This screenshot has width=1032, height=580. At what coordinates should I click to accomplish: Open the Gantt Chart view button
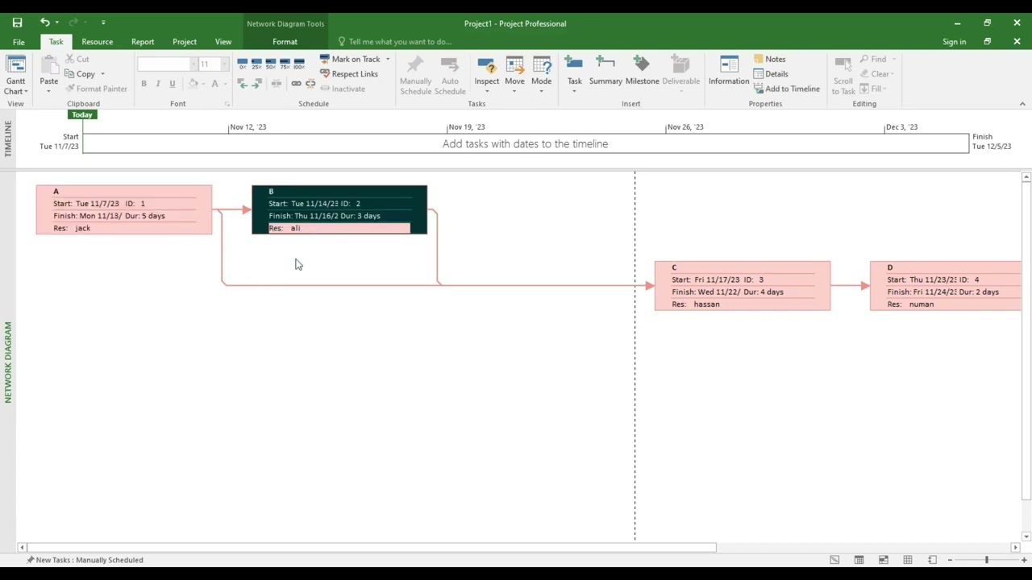[15, 76]
